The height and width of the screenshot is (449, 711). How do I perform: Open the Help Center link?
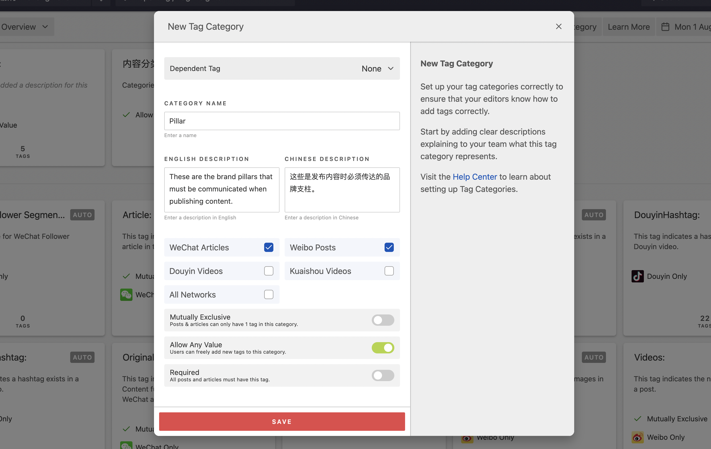tap(475, 177)
